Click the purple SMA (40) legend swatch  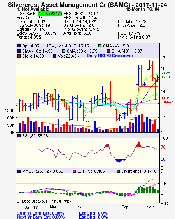coord(108,51)
